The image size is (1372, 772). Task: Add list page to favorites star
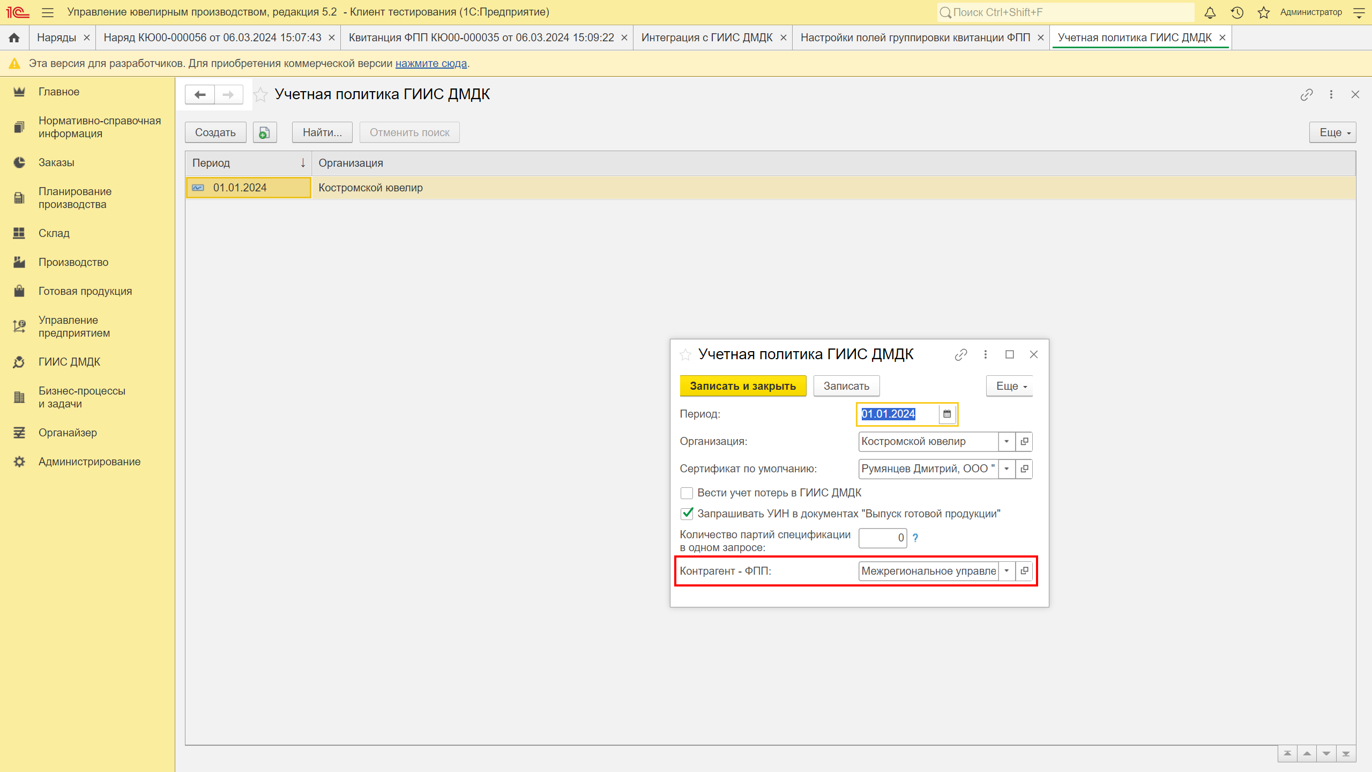pos(260,95)
